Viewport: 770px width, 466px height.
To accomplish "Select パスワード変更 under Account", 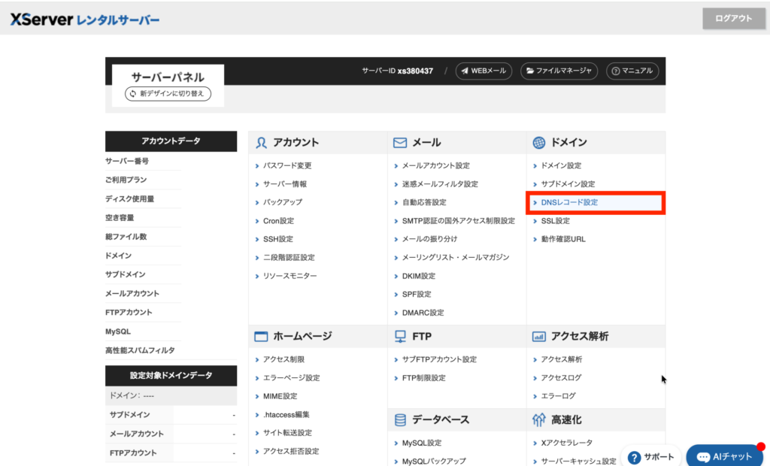I will pyautogui.click(x=287, y=165).
